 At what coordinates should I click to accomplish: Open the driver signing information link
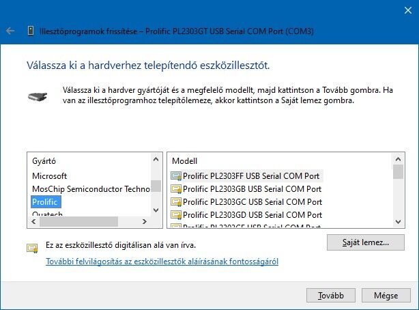(x=162, y=261)
